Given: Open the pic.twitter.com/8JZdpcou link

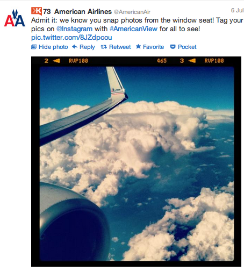Looking at the screenshot, I should tap(71, 38).
